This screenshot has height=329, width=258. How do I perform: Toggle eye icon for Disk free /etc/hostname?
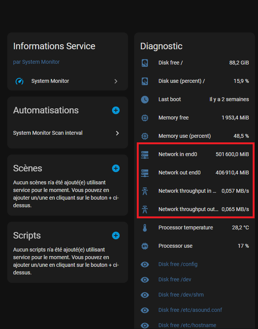pyautogui.click(x=145, y=325)
